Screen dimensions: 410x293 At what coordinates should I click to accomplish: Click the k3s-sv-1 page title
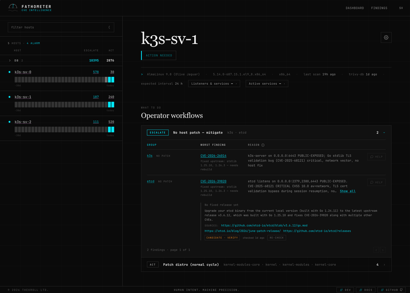(169, 39)
